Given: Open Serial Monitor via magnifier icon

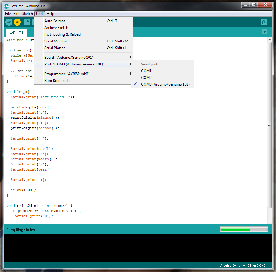Looking at the screenshot, I should [x=264, y=22].
